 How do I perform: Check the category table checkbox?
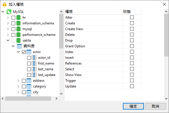coord(24,87)
